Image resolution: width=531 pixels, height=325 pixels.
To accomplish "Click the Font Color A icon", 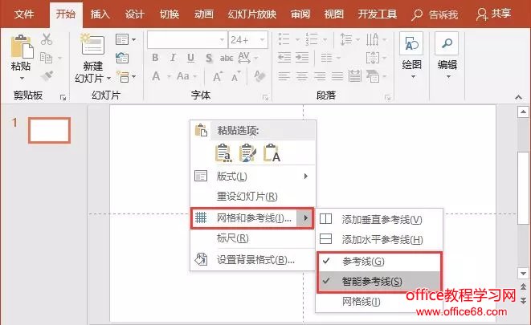I will [156, 76].
